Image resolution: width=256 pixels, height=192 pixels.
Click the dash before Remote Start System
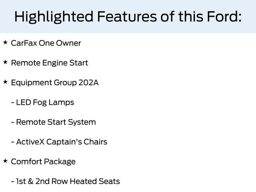point(13,122)
